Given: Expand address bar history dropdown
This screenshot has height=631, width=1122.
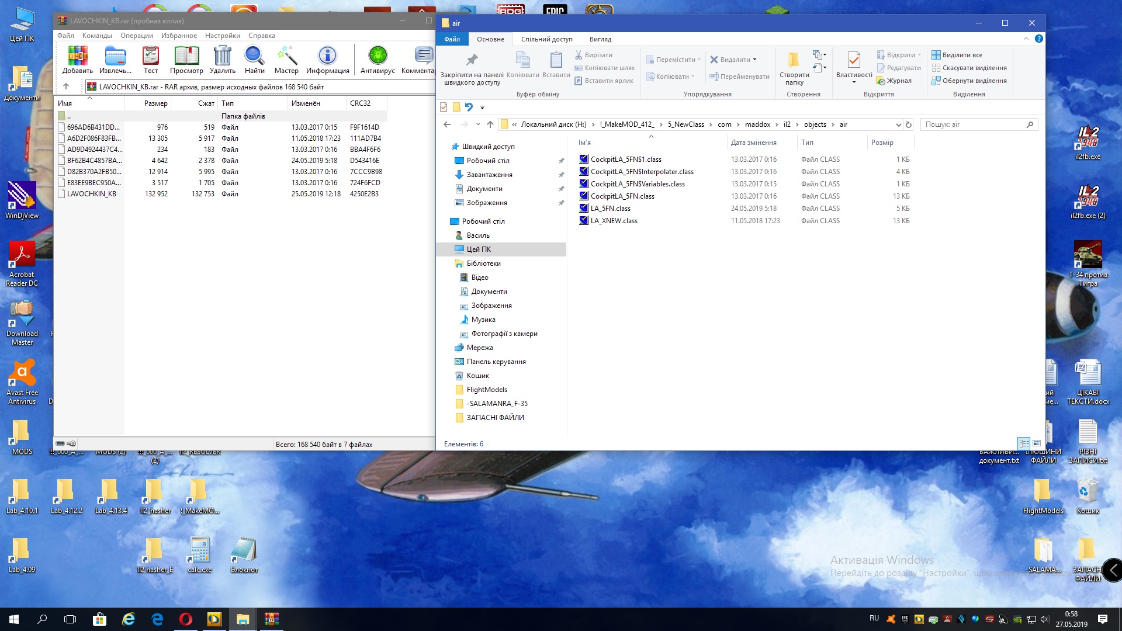Looking at the screenshot, I should coord(898,124).
